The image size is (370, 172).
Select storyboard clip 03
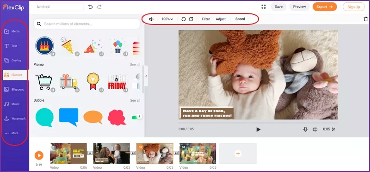click(x=155, y=154)
